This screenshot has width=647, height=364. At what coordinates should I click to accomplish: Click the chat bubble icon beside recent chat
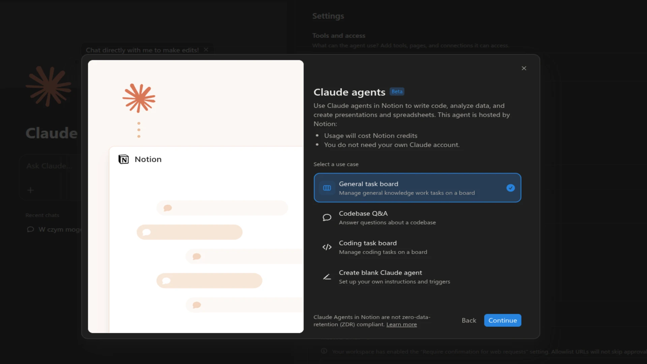(30, 229)
